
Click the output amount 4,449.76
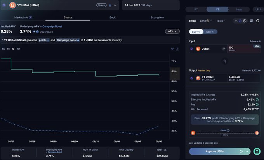[234, 77]
